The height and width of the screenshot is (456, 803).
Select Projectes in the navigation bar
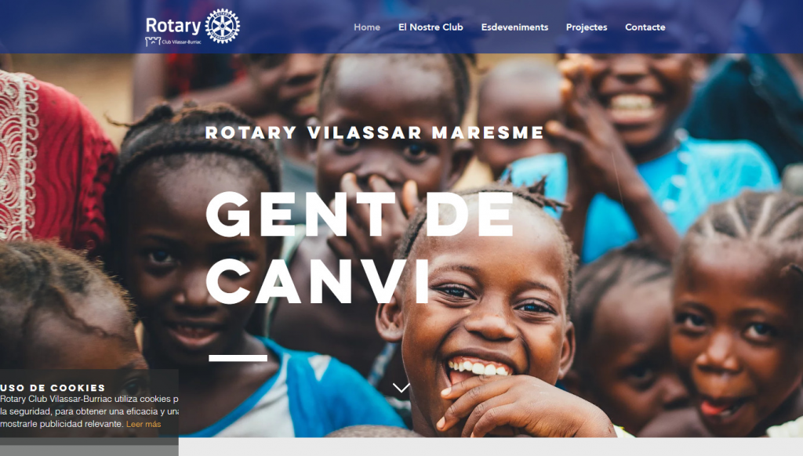pyautogui.click(x=587, y=27)
